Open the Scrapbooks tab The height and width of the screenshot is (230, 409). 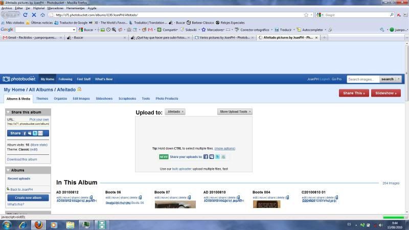pos(127,99)
